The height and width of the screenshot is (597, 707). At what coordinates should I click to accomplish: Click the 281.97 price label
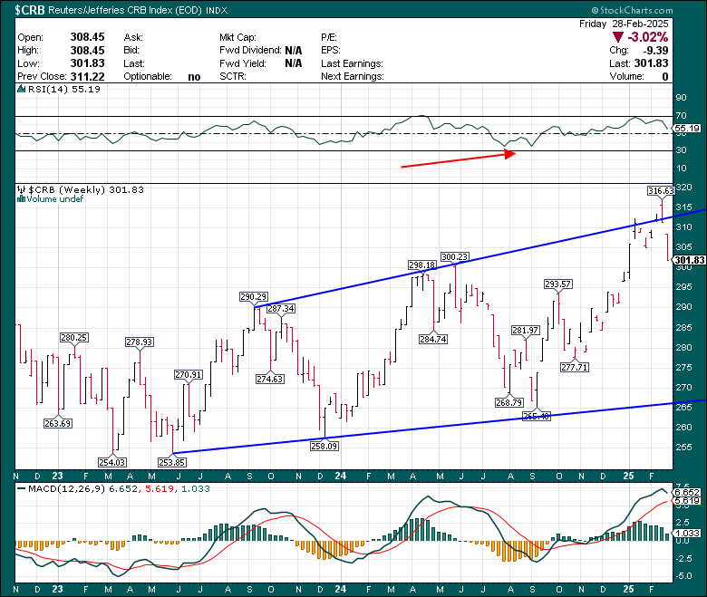coord(526,331)
